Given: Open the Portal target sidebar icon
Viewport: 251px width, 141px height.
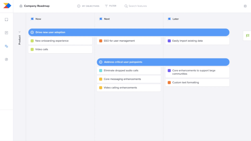Looking at the screenshot, I should pos(7,59).
